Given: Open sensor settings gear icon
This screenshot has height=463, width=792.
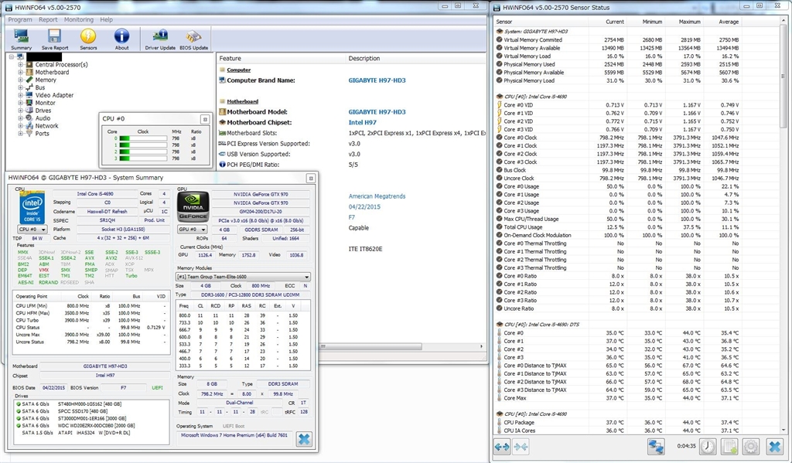Looking at the screenshot, I should pyautogui.click(x=749, y=446).
